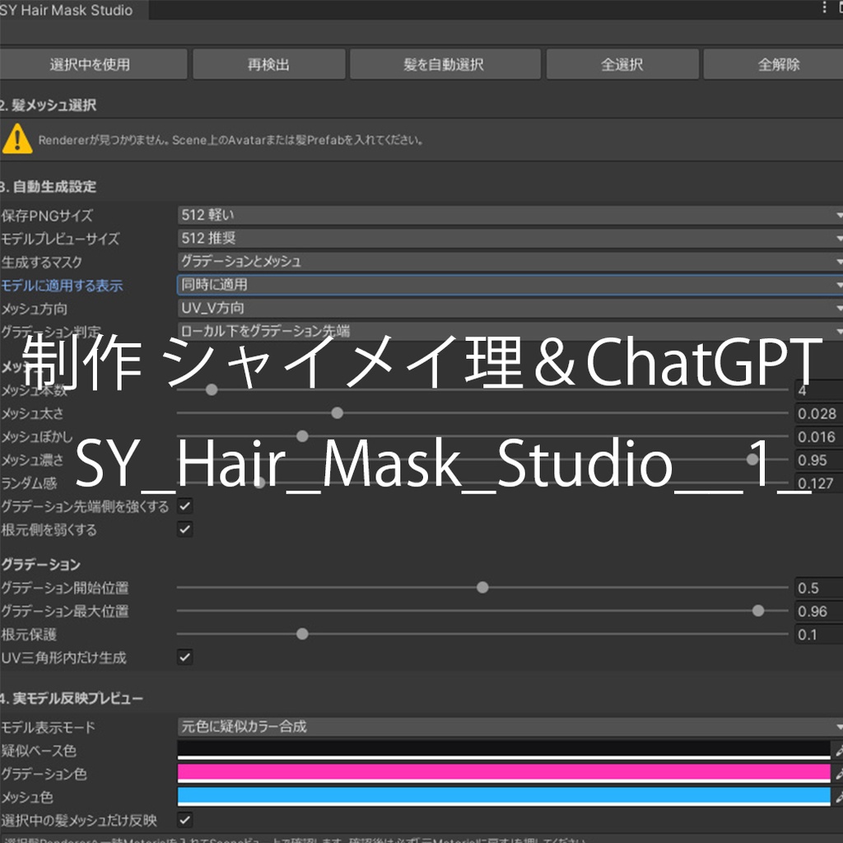Open the window options kebab menu
Viewport: 843px width, 843px height.
(x=824, y=7)
